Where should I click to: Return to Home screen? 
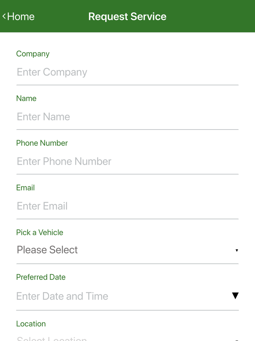(18, 16)
